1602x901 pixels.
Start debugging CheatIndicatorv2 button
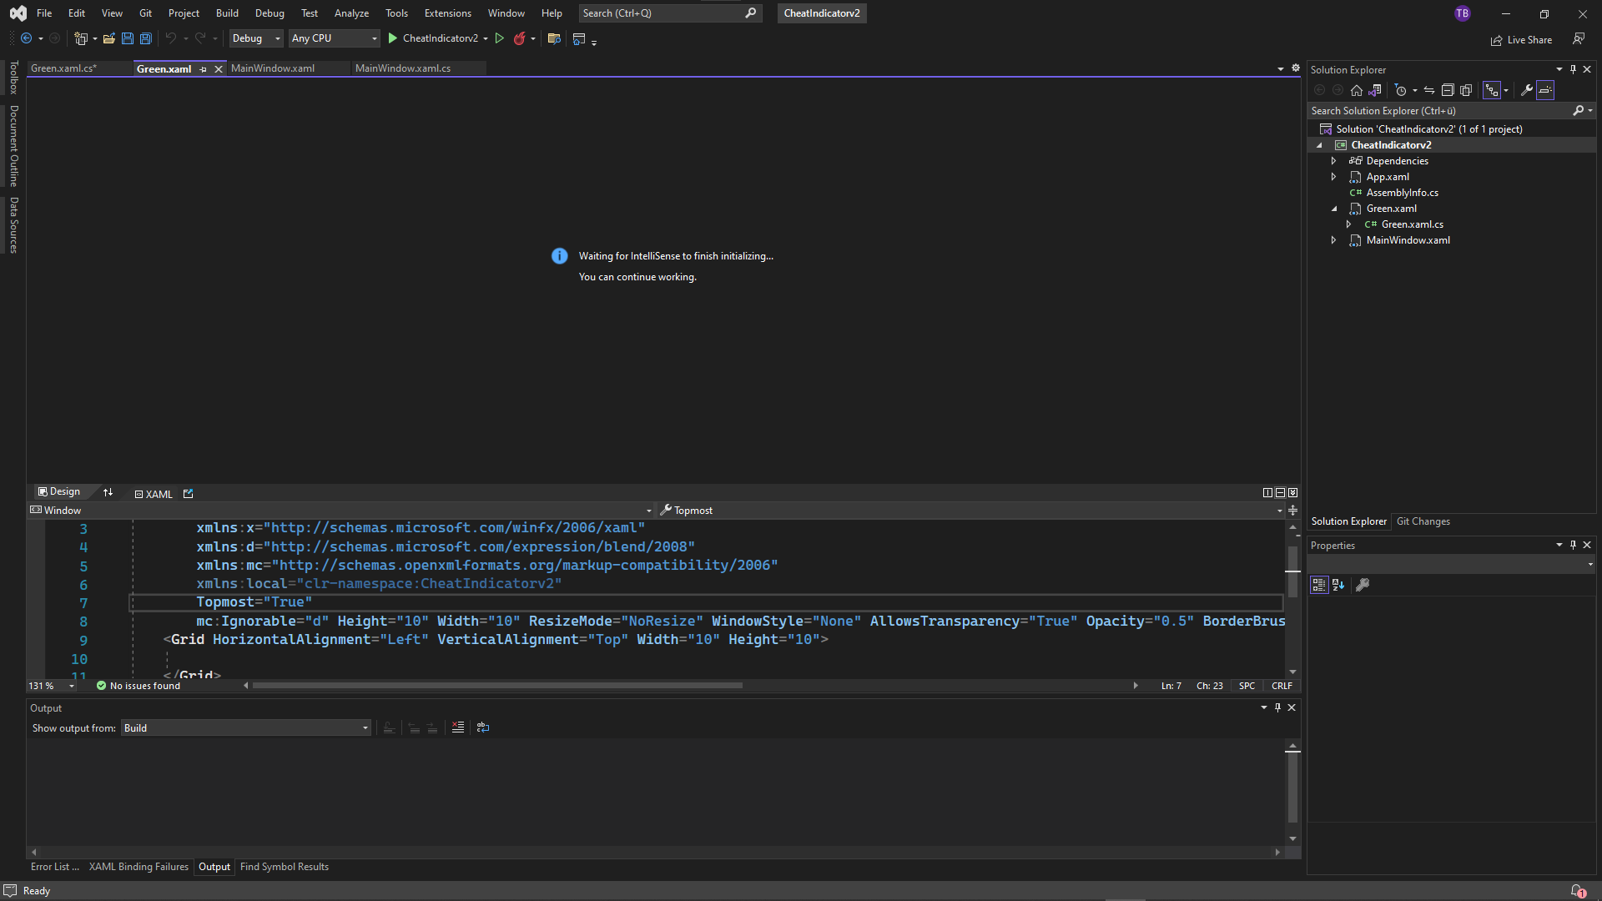pos(432,38)
